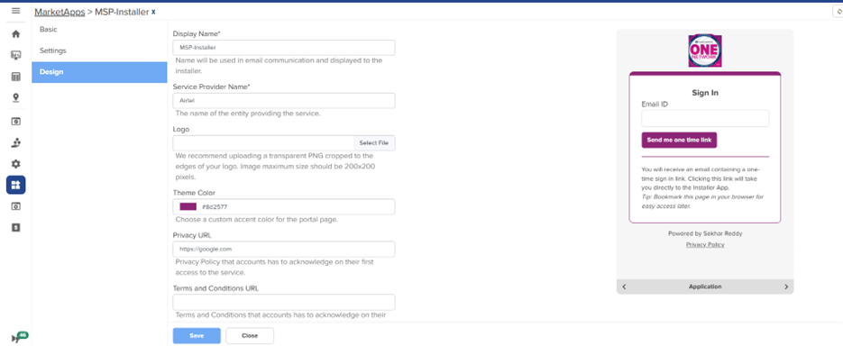The height and width of the screenshot is (346, 843).
Task: Click the Save button
Action: (197, 336)
